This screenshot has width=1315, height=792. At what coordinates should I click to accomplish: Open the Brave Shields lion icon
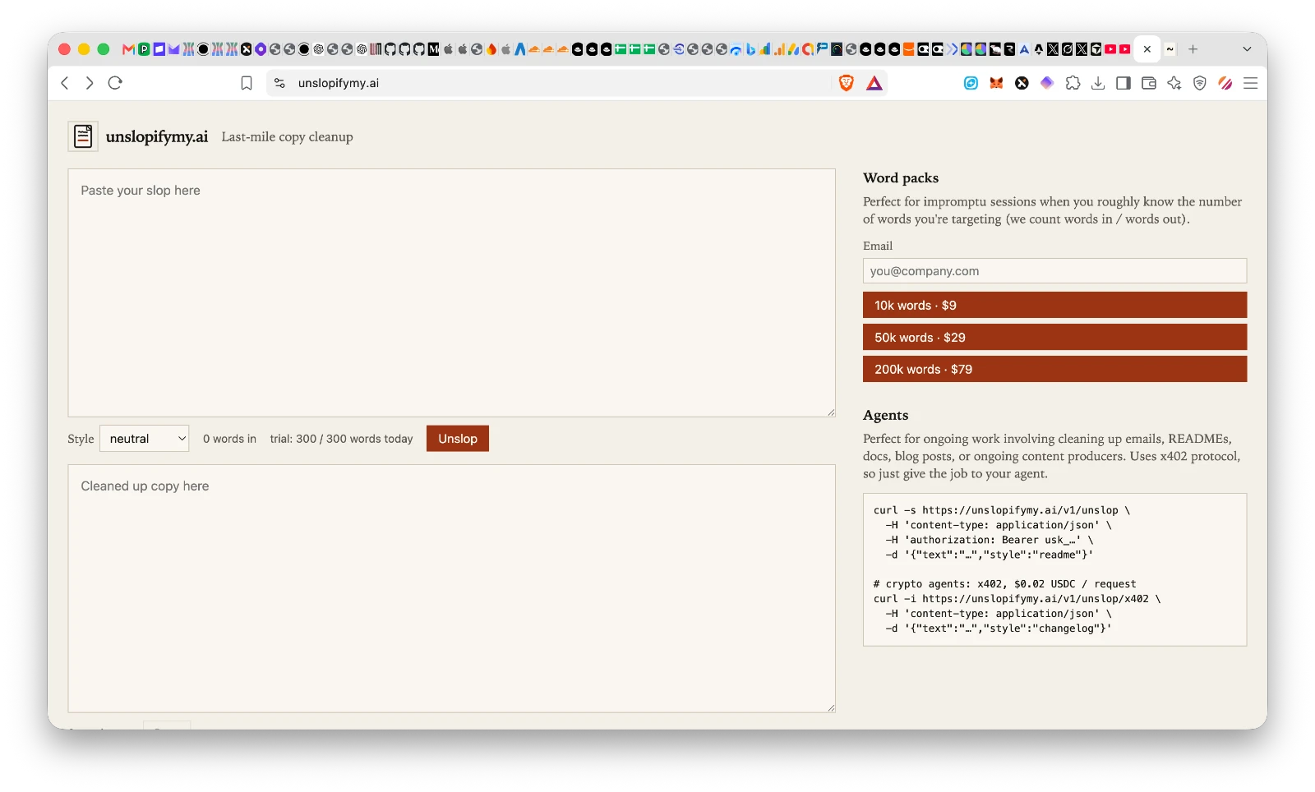(x=846, y=83)
